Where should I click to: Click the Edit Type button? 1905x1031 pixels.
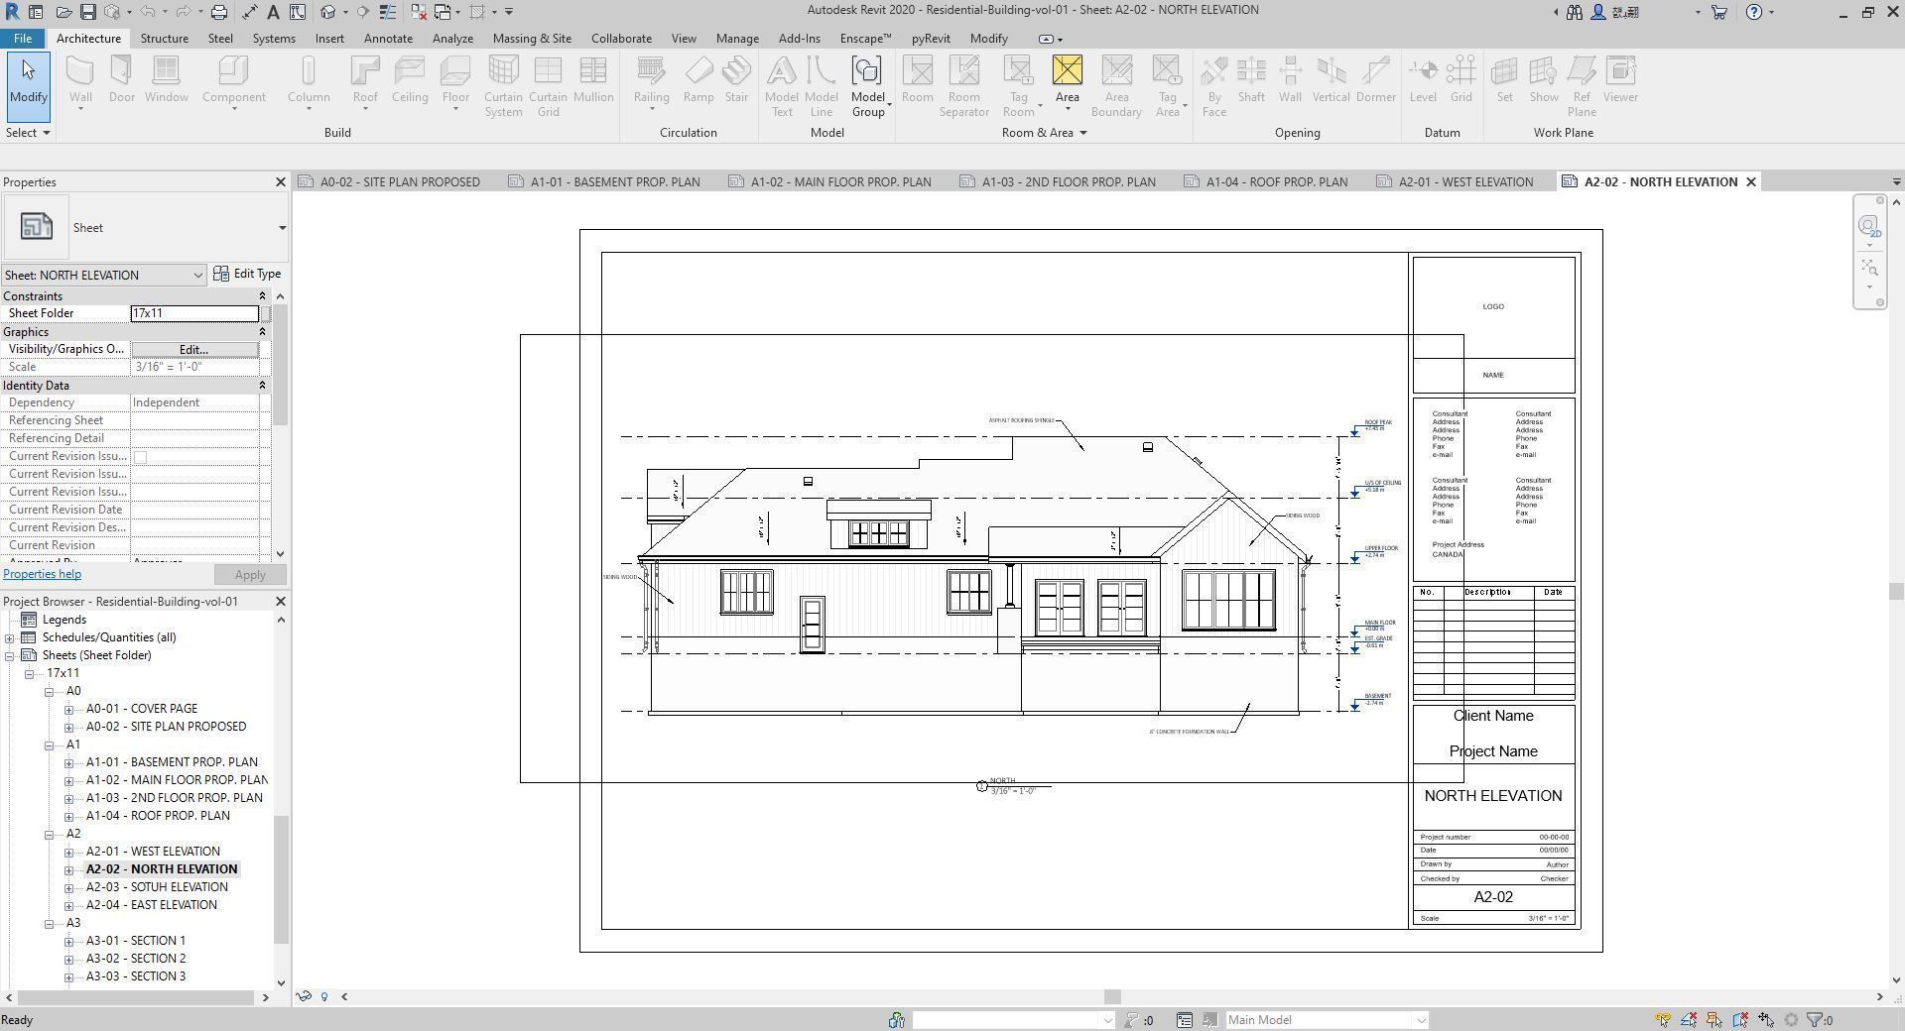[248, 275]
